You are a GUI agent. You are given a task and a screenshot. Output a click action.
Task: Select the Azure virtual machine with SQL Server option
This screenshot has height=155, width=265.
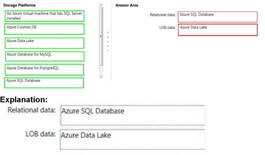pyautogui.click(x=45, y=16)
